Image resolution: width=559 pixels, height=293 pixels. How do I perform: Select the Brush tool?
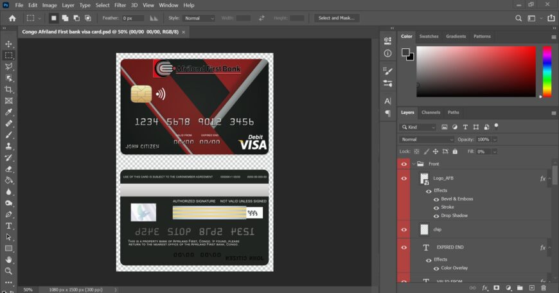(x=8, y=135)
